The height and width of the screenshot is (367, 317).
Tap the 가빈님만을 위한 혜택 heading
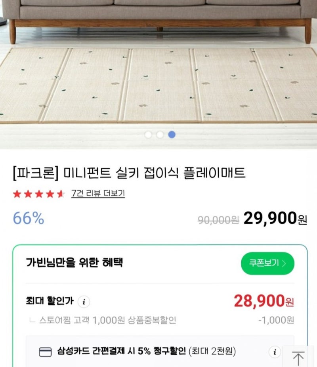74,262
